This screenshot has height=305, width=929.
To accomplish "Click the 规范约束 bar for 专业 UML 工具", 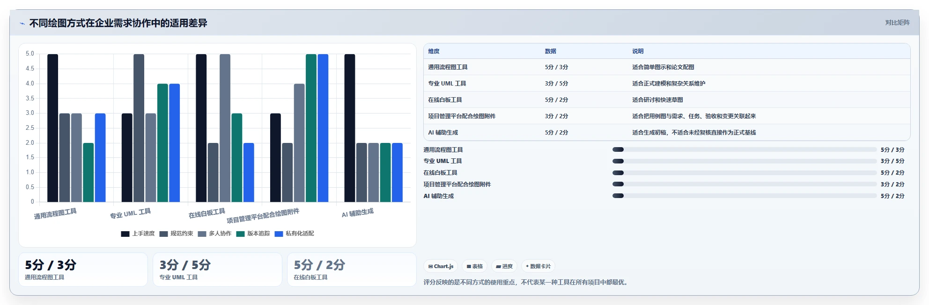I will [x=139, y=128].
